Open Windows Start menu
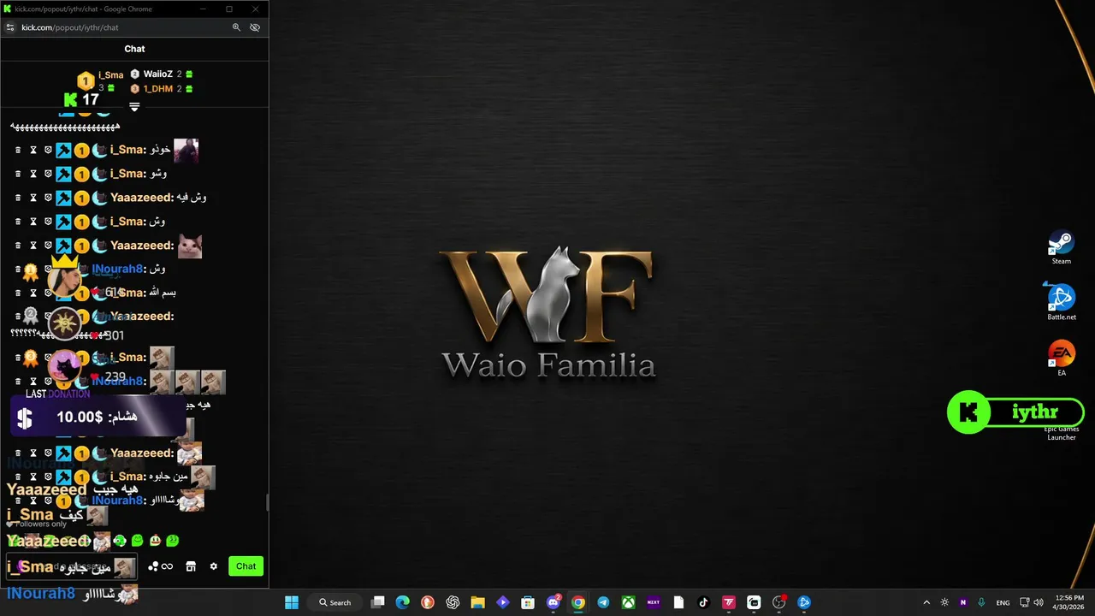The width and height of the screenshot is (1095, 616). (x=292, y=602)
